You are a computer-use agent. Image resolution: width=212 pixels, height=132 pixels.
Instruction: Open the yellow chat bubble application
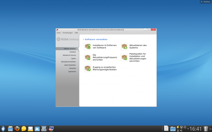click(x=24, y=129)
